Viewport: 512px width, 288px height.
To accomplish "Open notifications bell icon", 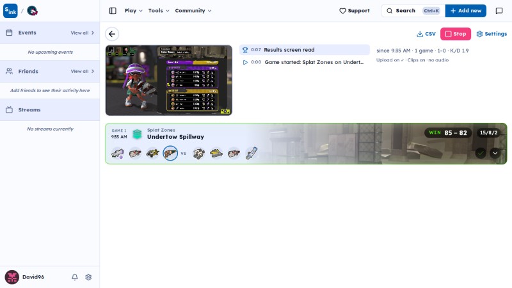I will [75, 277].
